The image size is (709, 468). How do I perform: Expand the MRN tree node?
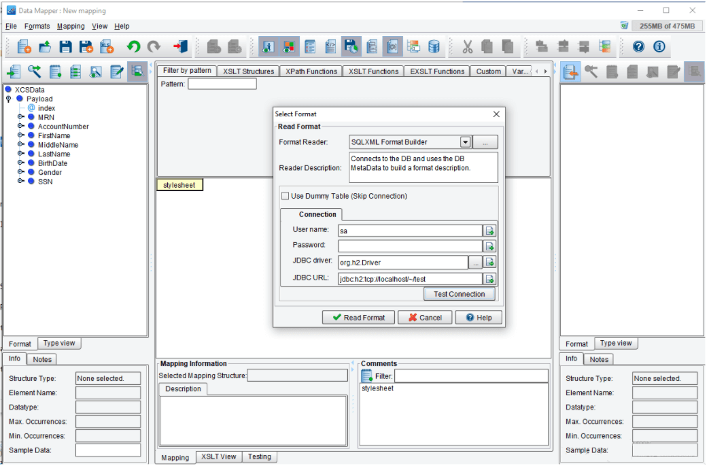(x=21, y=117)
